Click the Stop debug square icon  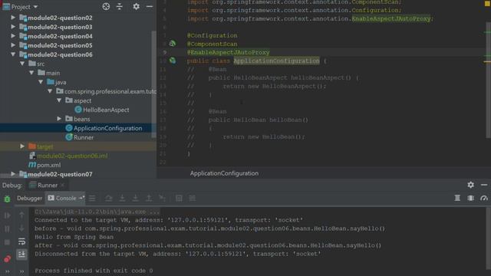(x=7, y=242)
